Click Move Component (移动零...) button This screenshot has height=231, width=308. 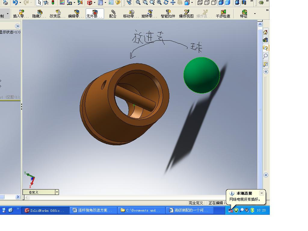tap(131, 14)
